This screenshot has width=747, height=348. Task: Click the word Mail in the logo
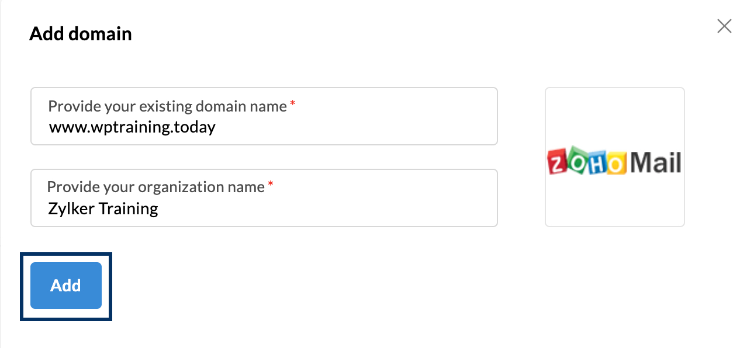tap(656, 162)
